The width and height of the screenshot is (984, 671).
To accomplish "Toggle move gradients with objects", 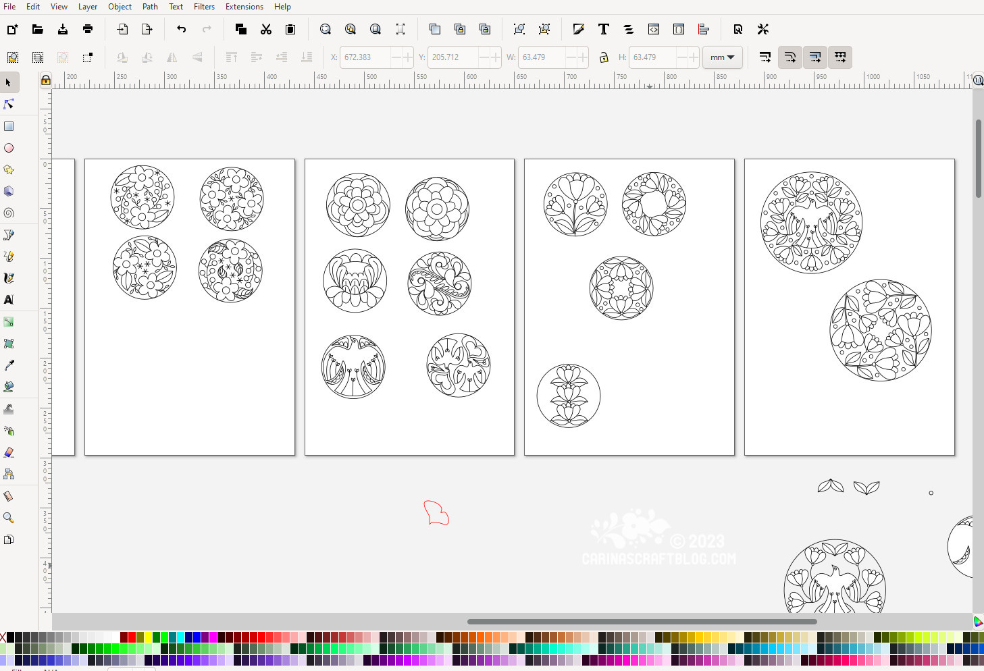I will (815, 57).
